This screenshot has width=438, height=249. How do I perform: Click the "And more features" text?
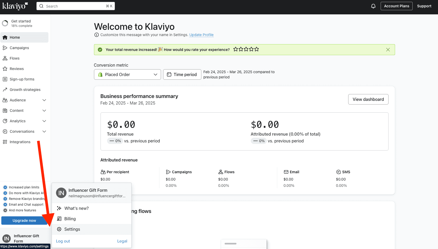[23, 210]
